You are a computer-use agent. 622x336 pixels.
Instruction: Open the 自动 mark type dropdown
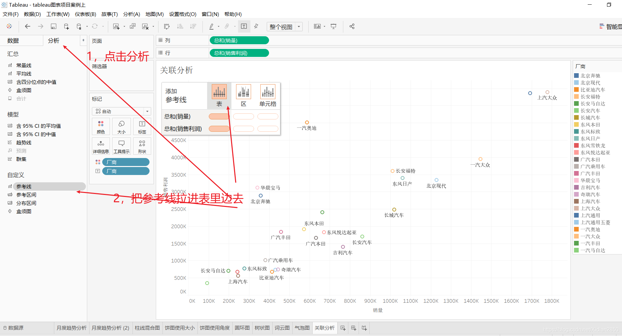pos(122,111)
